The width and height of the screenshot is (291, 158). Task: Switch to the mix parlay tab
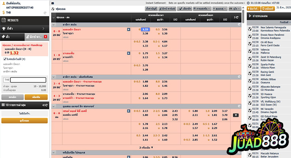[37, 37]
